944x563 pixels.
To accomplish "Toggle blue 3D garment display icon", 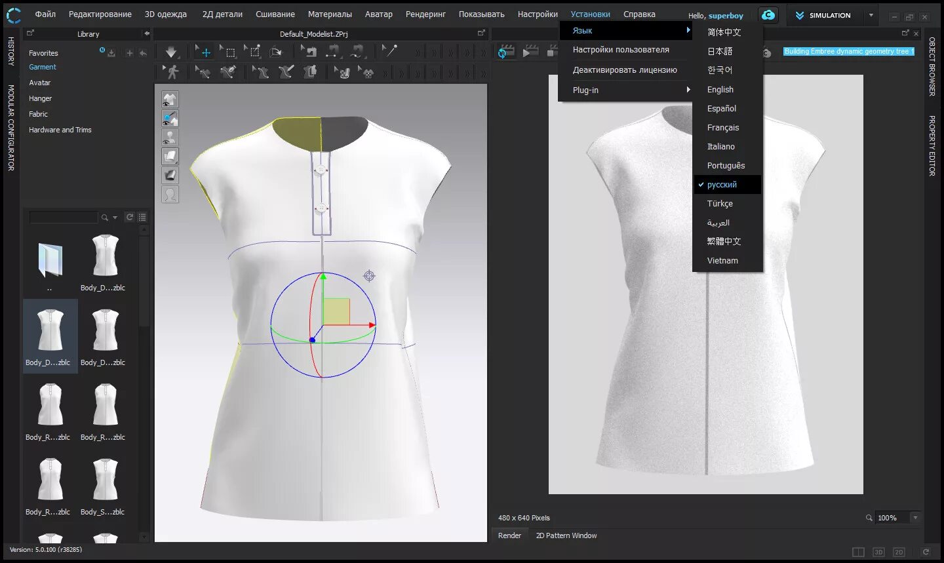I will [x=170, y=119].
